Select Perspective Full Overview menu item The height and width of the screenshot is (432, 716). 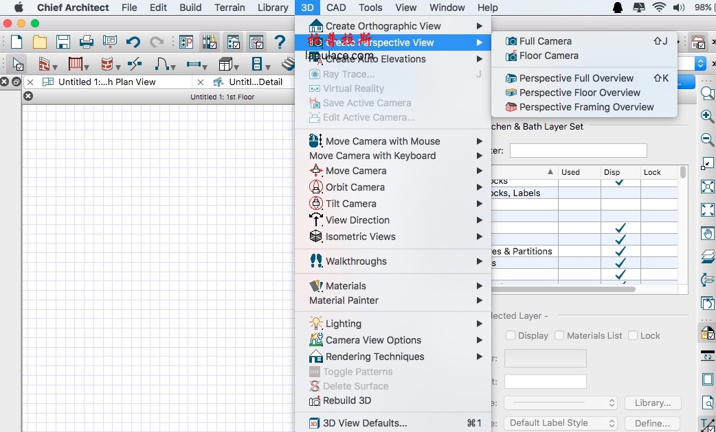pyautogui.click(x=576, y=78)
